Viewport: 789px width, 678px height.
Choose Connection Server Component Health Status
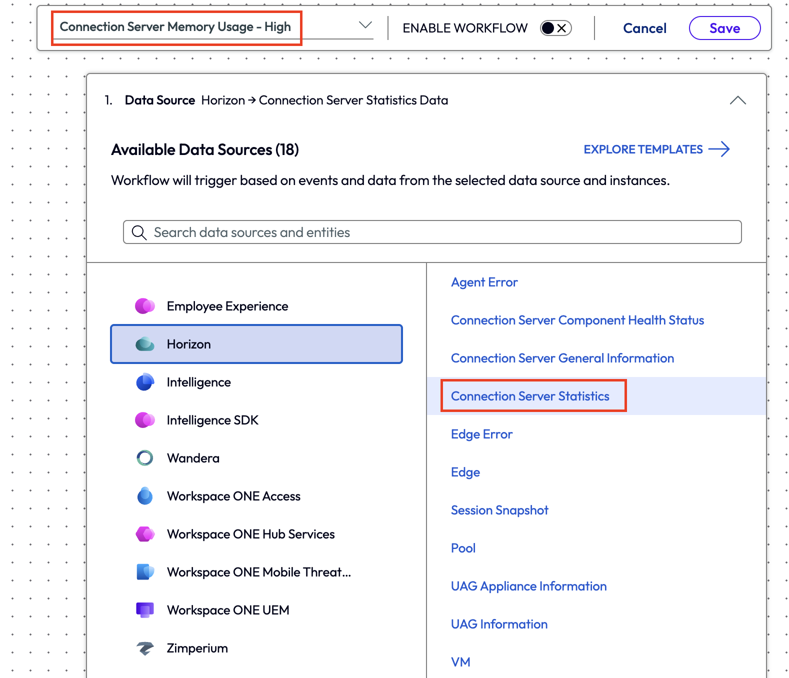(577, 320)
